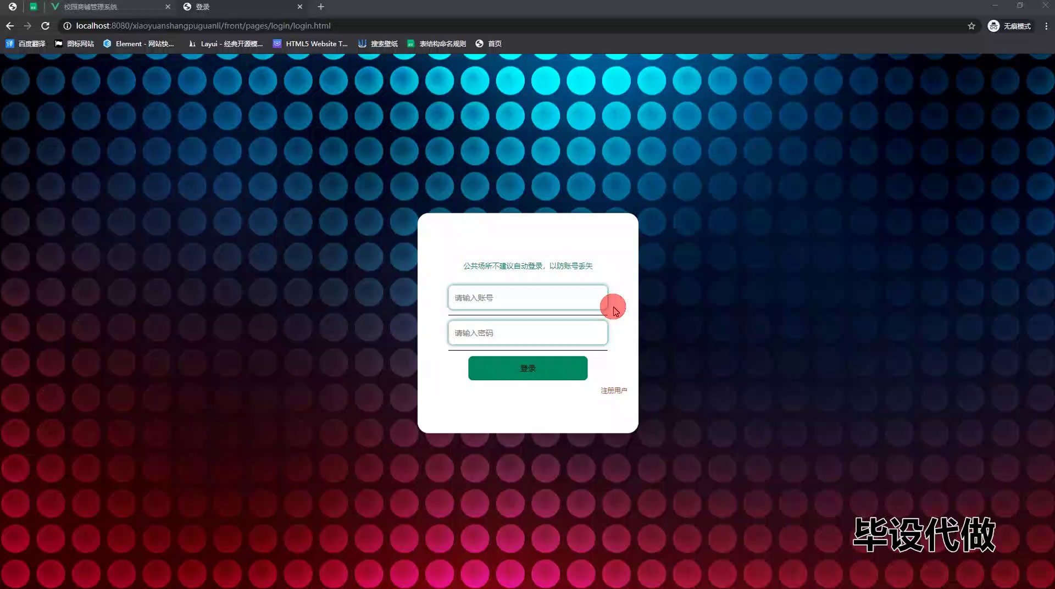Open the Chrome three-dot menu
This screenshot has height=589, width=1055.
[x=1046, y=26]
